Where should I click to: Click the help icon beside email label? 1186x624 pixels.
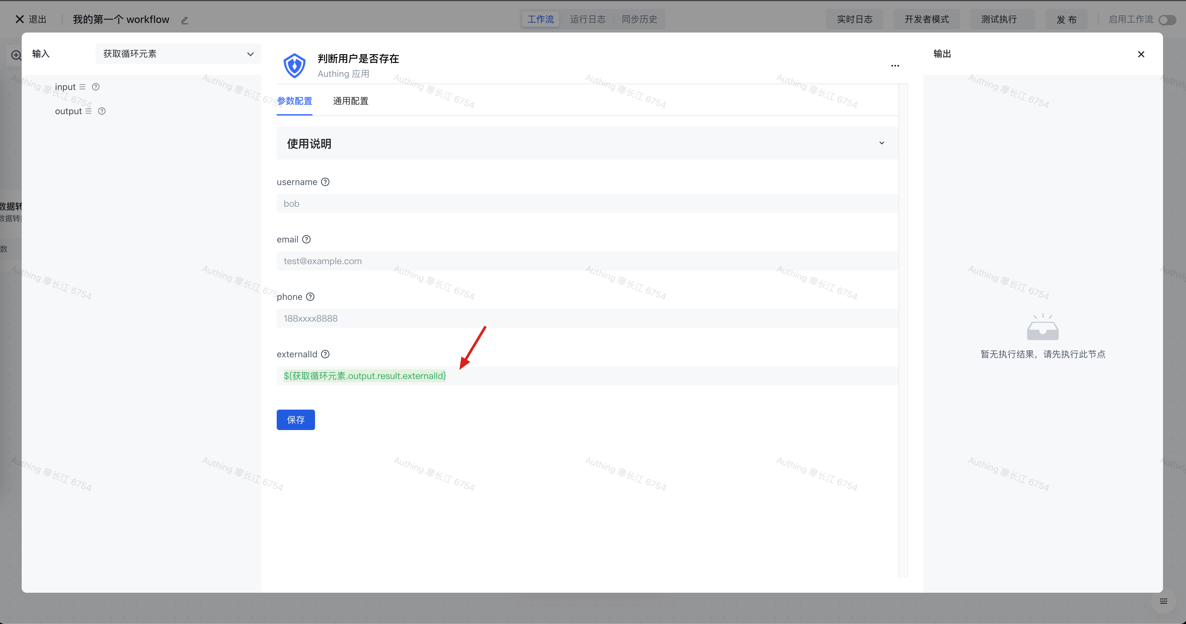click(x=306, y=239)
